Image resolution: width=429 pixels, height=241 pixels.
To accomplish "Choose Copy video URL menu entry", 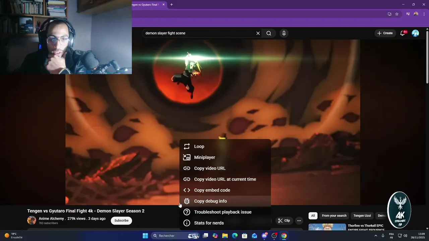I will [225, 168].
